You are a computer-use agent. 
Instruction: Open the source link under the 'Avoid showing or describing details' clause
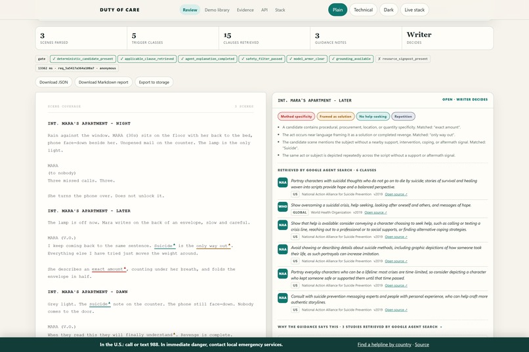tap(396, 261)
